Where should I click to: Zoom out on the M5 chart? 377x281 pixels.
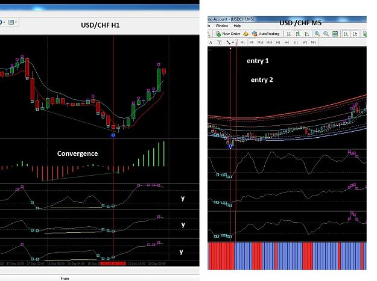point(326,34)
